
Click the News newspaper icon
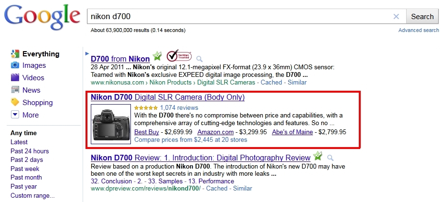[15, 90]
